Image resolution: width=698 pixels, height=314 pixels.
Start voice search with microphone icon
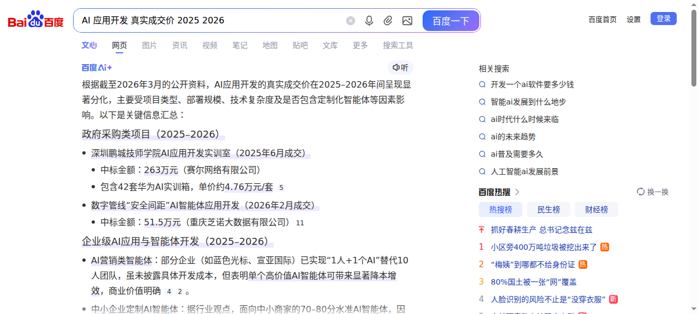tap(369, 21)
